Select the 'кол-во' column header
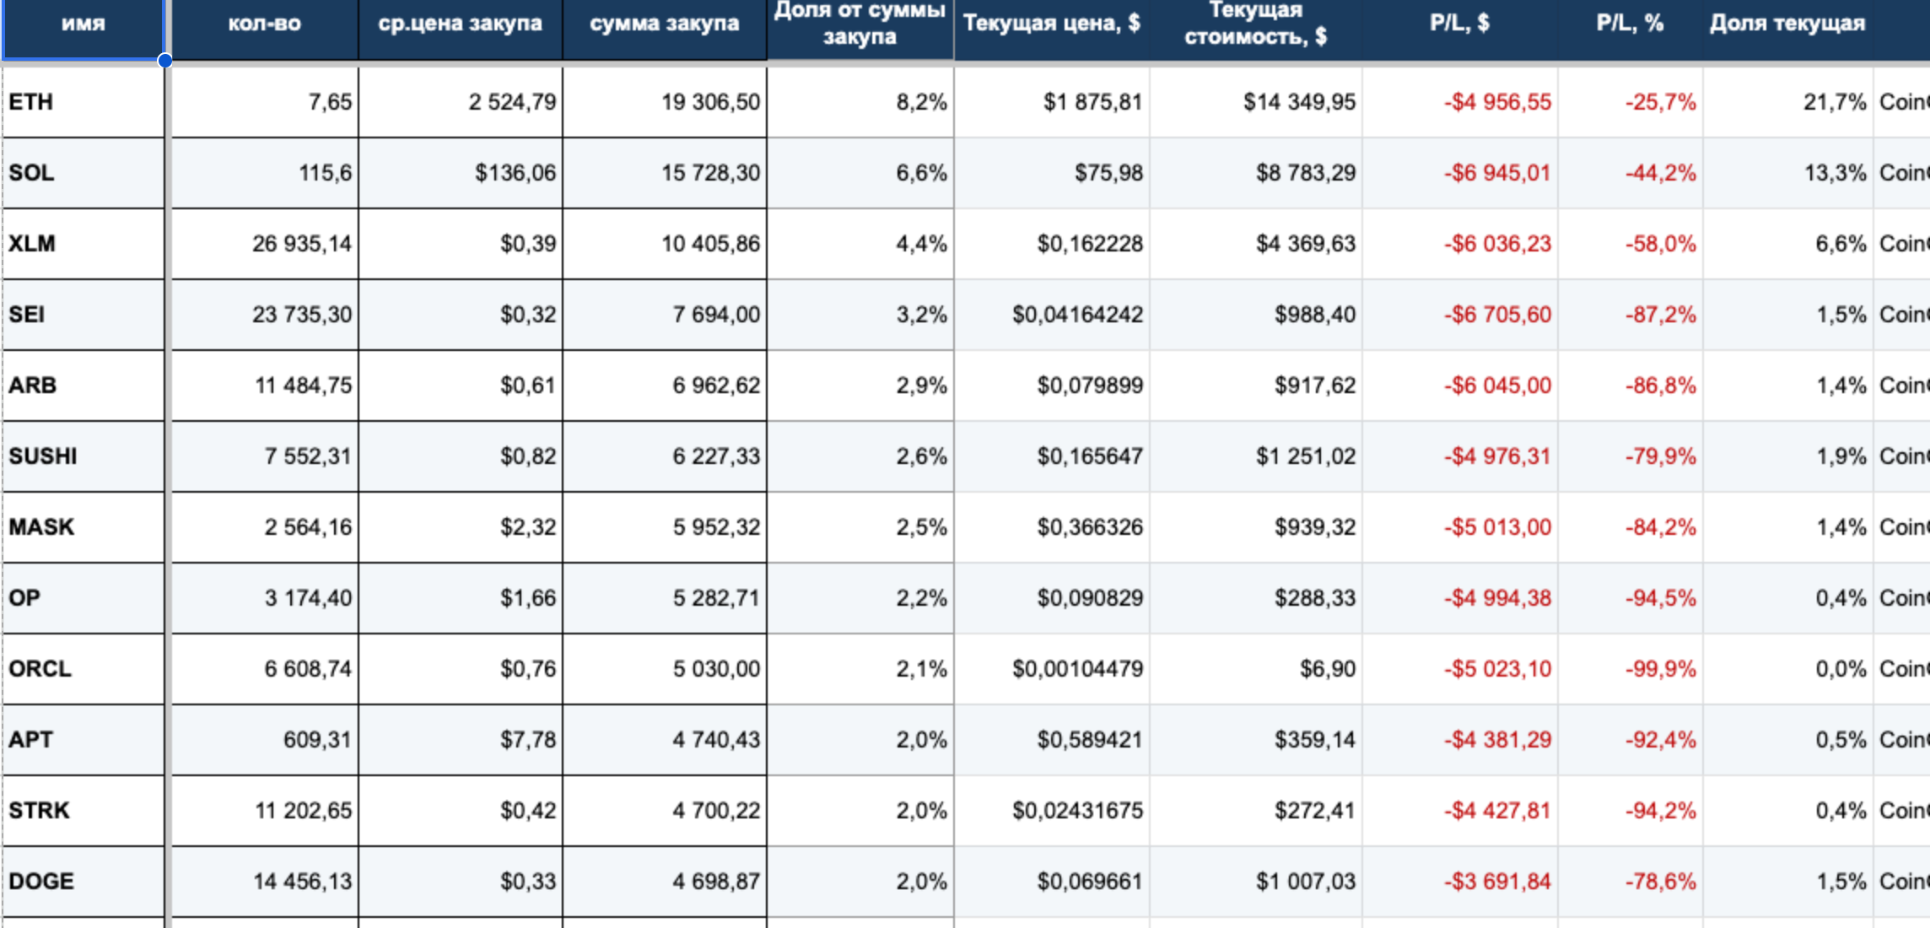1930x928 pixels. click(x=265, y=29)
